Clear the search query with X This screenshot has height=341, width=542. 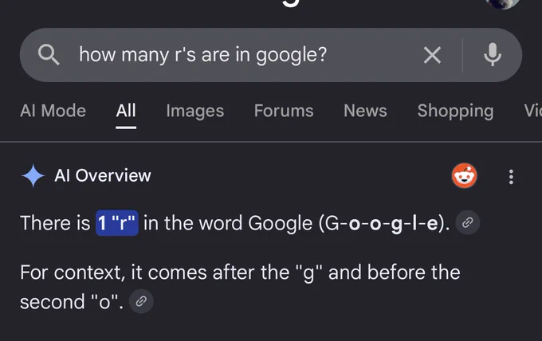(x=432, y=55)
